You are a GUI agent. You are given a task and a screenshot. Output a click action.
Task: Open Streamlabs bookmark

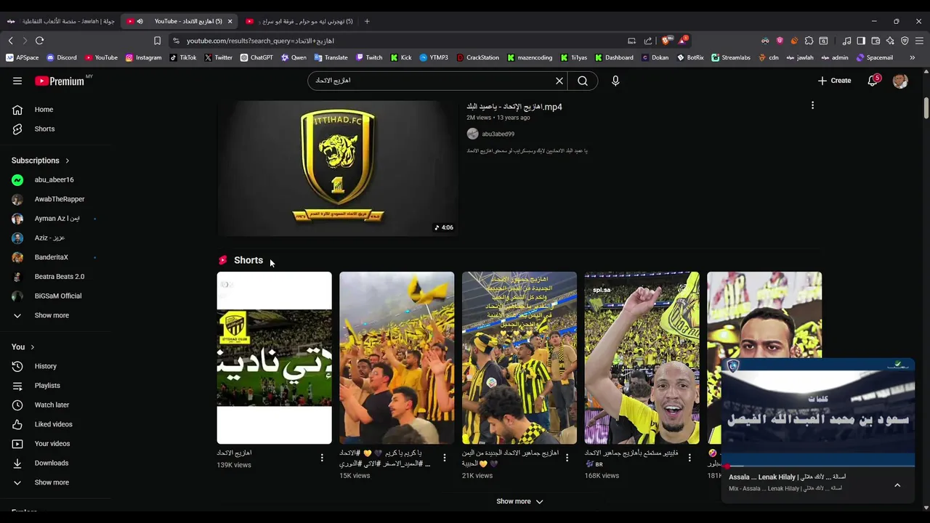click(731, 57)
